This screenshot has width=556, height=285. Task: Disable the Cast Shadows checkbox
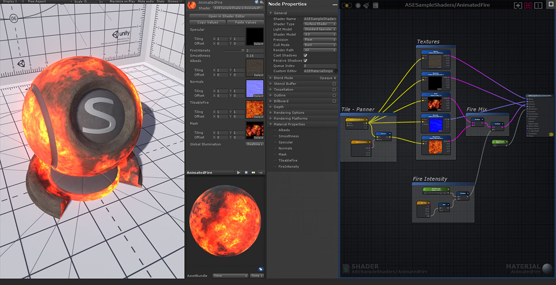tap(306, 56)
